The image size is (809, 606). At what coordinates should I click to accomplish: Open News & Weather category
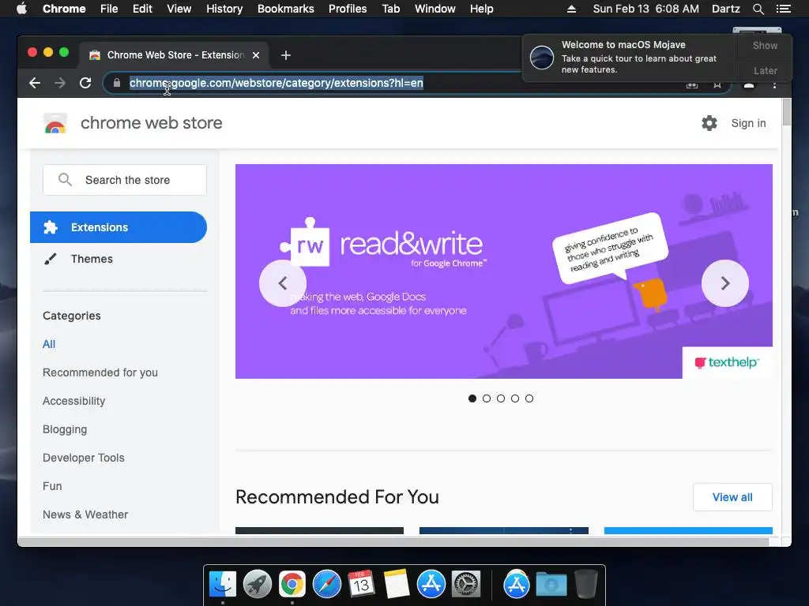(85, 514)
